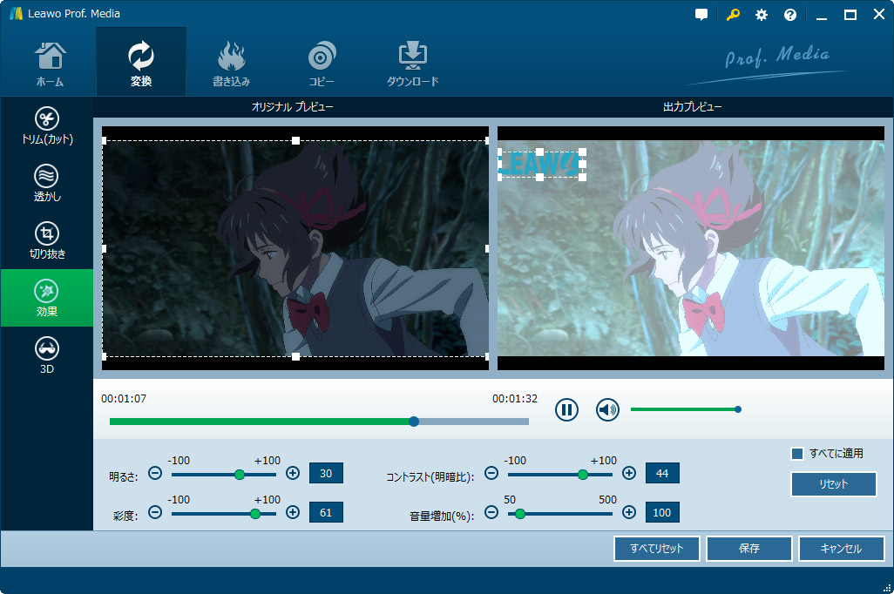Increase 音量増加 volume boost with plus button

[629, 512]
